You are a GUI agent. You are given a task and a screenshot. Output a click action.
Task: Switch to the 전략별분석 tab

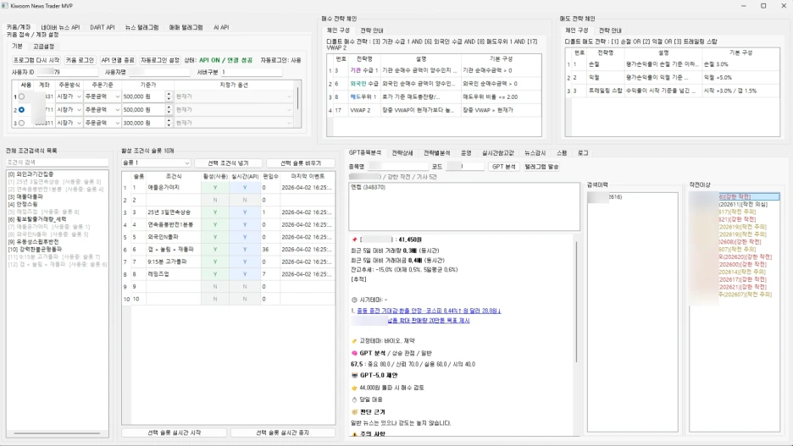[x=437, y=152]
